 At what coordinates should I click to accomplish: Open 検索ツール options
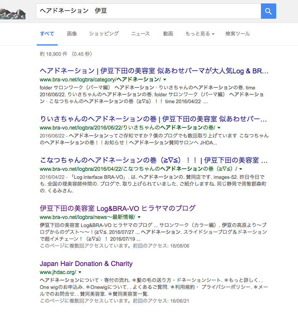238,34
